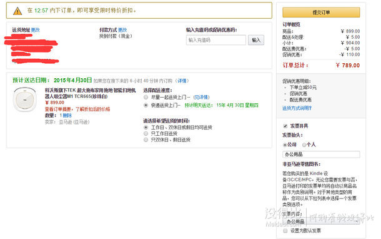This screenshot has width=381, height=239.
Task: Open 见详情 link beside shipping option
Action: (x=201, y=97)
